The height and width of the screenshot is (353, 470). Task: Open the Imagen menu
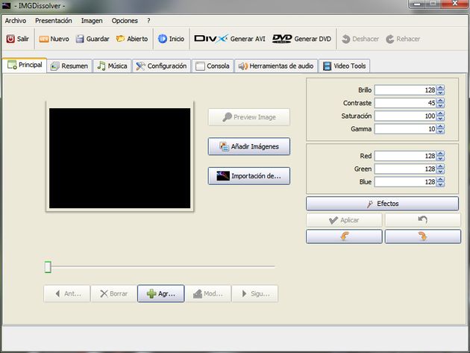click(x=92, y=21)
